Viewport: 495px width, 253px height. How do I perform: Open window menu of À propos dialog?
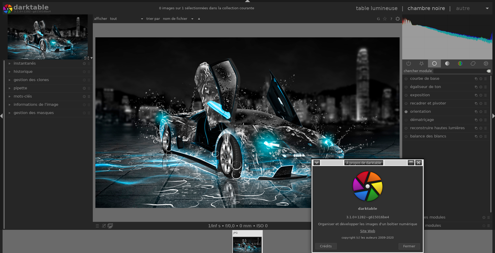[x=317, y=163]
